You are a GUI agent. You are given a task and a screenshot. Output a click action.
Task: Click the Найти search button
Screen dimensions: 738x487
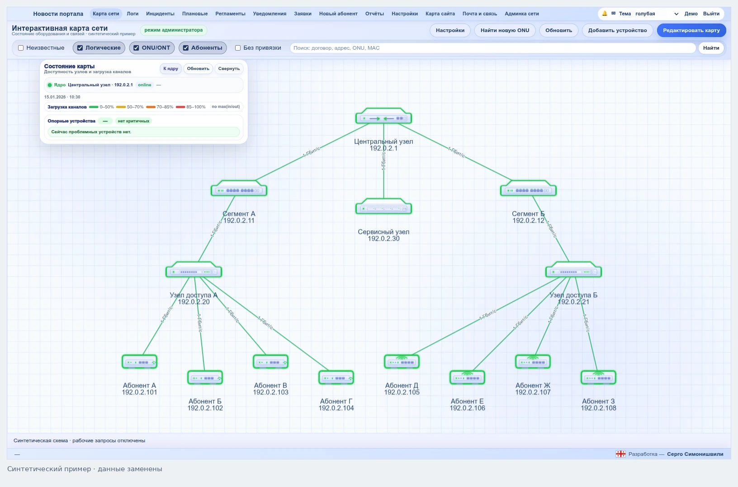tap(711, 48)
